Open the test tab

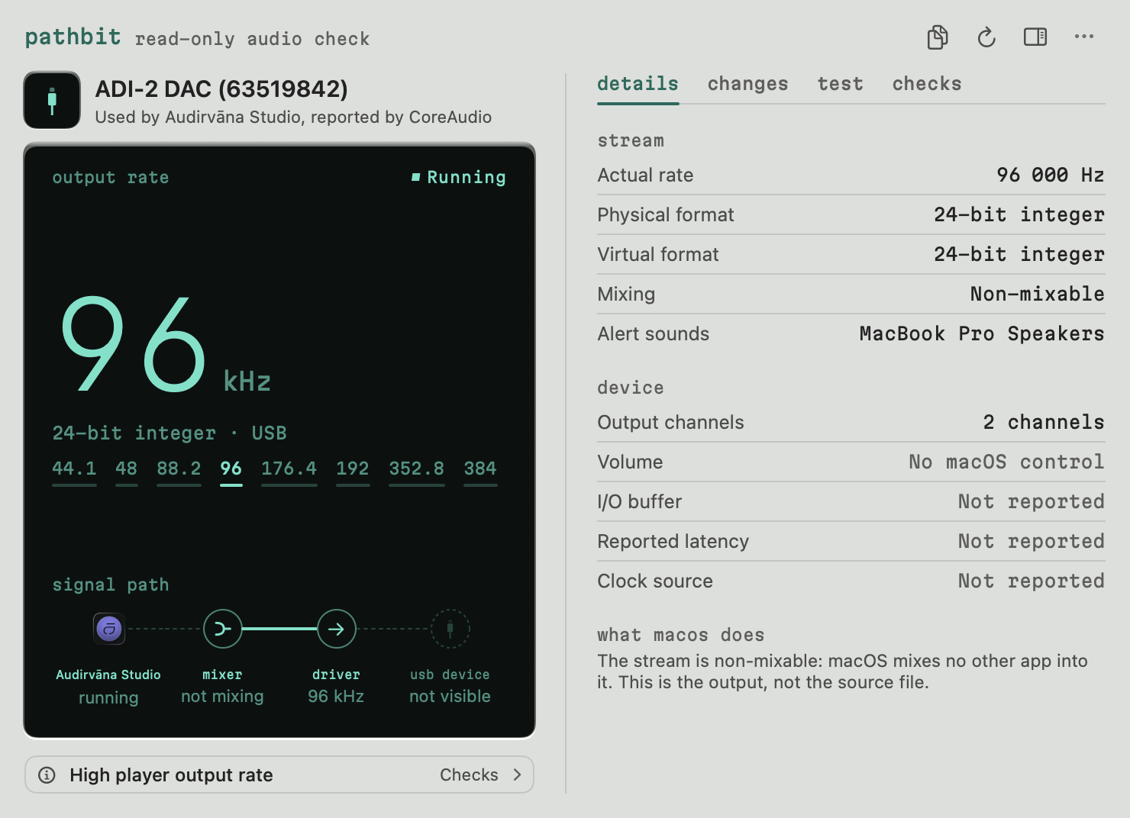tap(840, 84)
